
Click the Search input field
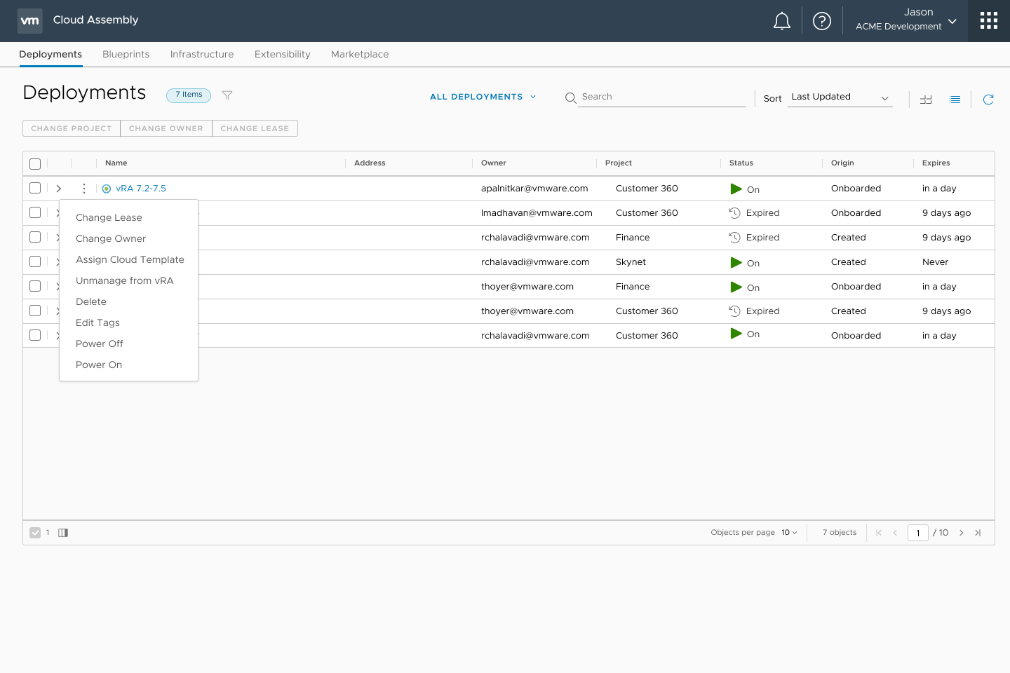[x=662, y=97]
